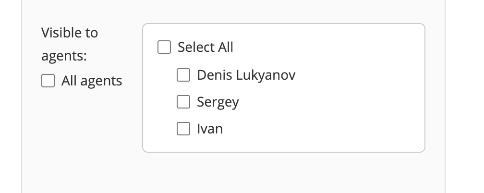Check the All agents checkbox
Viewport: 484px width, 193px height.
pyautogui.click(x=48, y=81)
